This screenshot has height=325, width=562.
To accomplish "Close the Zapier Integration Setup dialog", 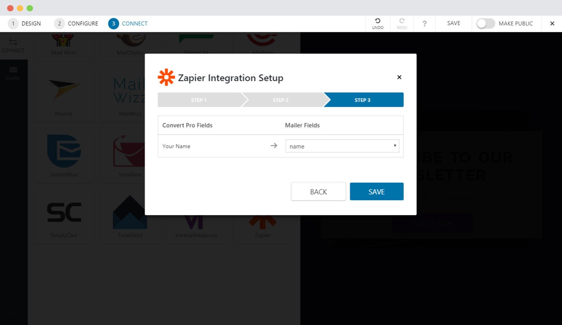I will 399,77.
